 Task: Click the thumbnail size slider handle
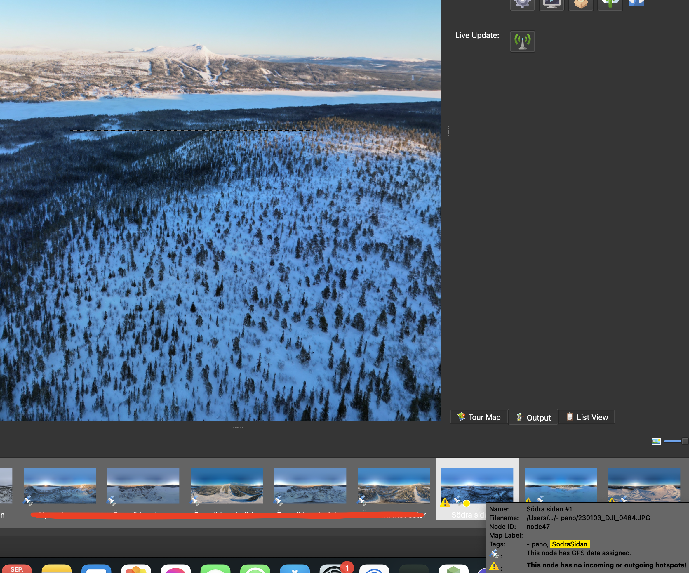click(685, 441)
